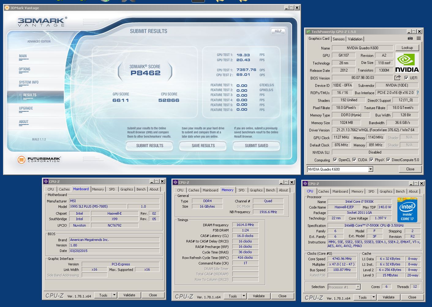Toggle the OpenCL checkbox
This screenshot has width=432, height=307.
tap(335, 160)
